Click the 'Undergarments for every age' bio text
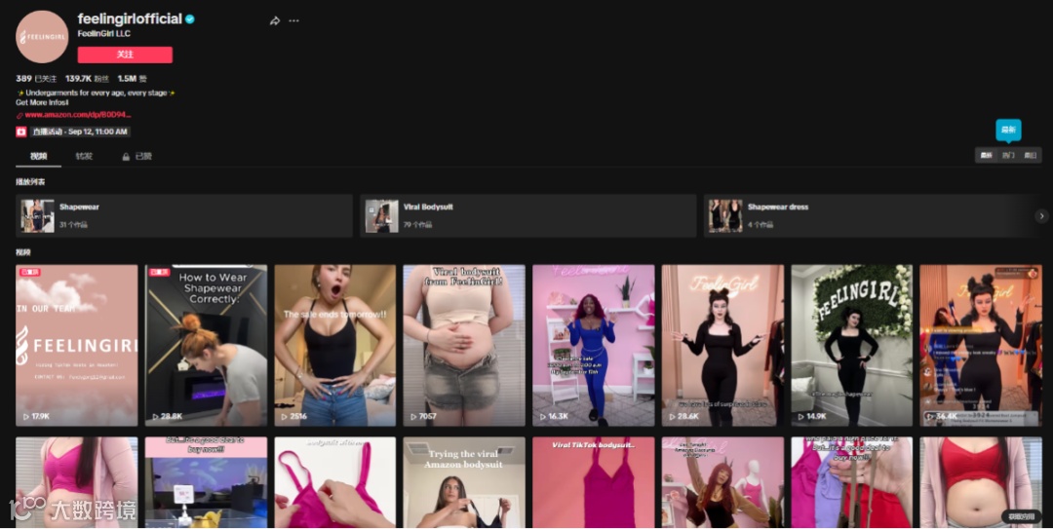 pyautogui.click(x=96, y=93)
